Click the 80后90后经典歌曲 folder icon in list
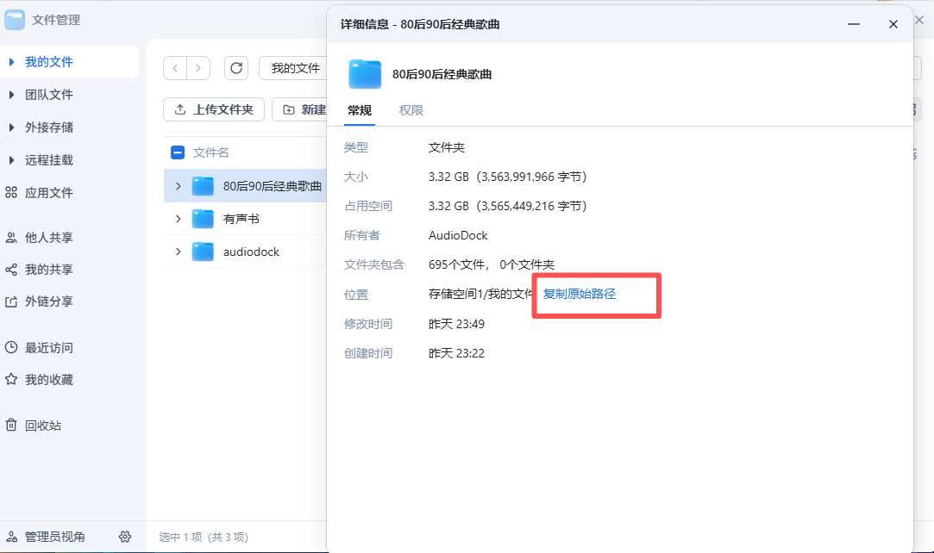 point(203,186)
